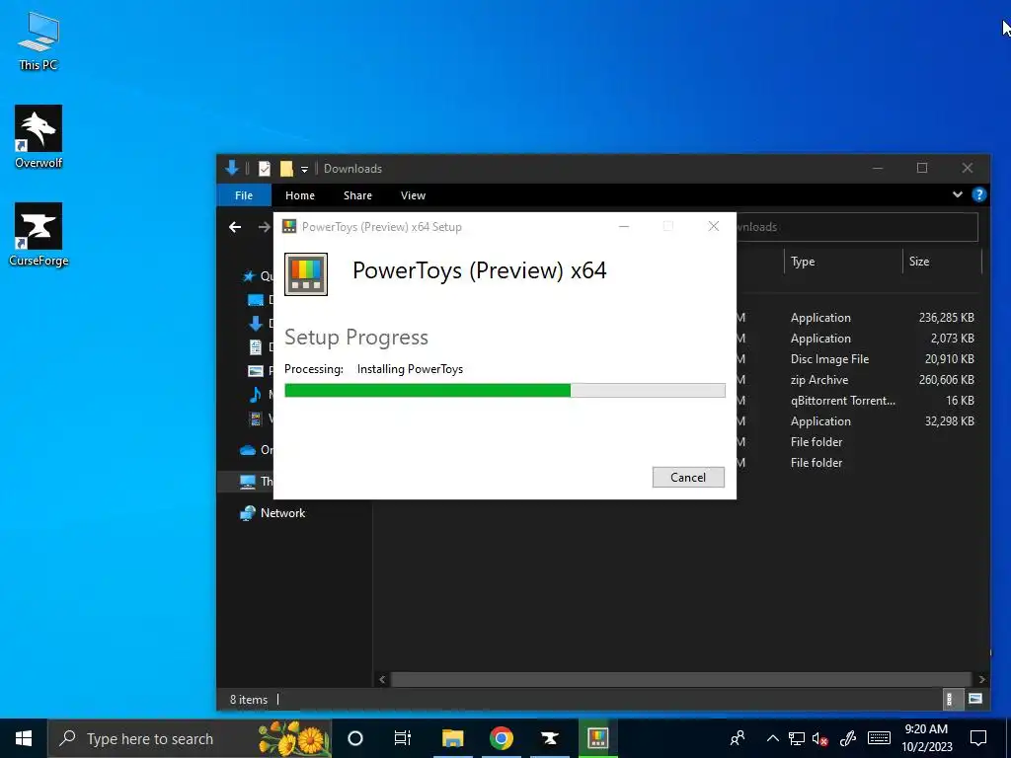Open This PC desktop shortcut

pyautogui.click(x=39, y=40)
